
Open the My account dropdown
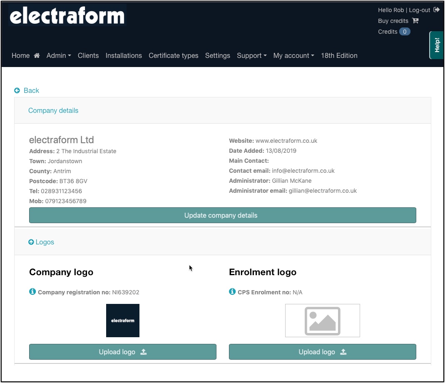(x=294, y=55)
